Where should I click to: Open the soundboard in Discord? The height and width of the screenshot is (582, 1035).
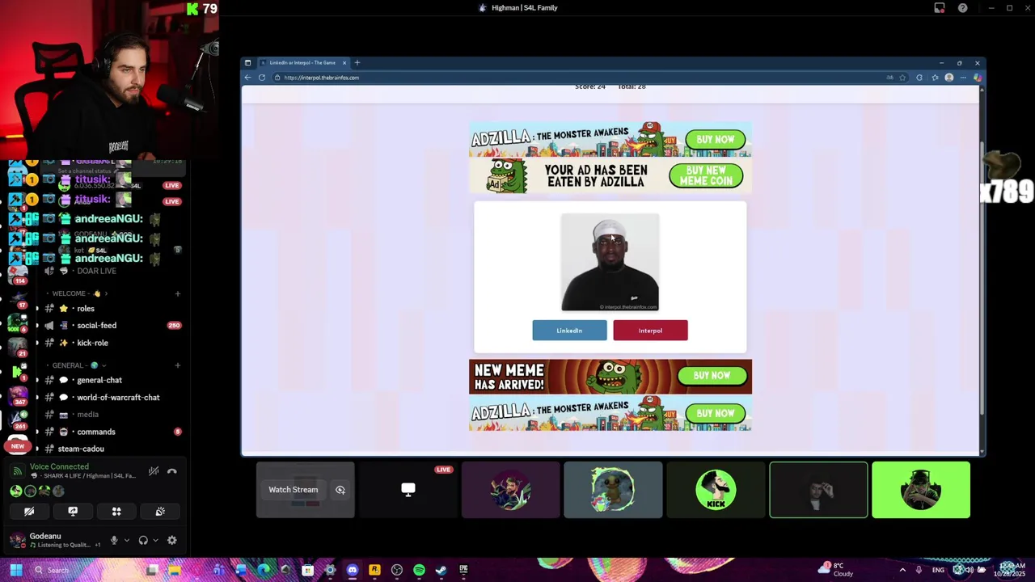[x=160, y=512]
